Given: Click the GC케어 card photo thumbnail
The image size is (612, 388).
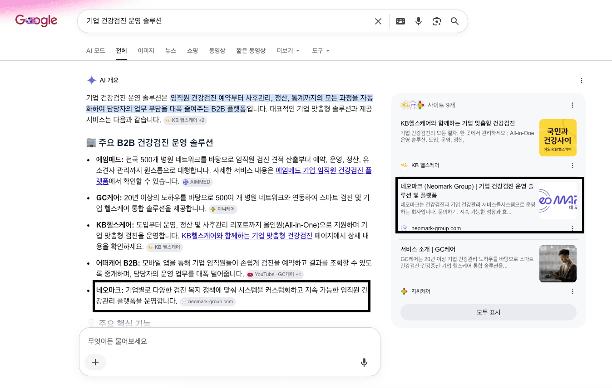Looking at the screenshot, I should (x=558, y=264).
